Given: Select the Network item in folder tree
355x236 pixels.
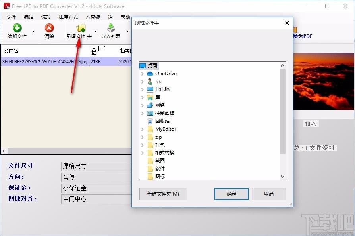Looking at the screenshot, I should (x=160, y=105).
